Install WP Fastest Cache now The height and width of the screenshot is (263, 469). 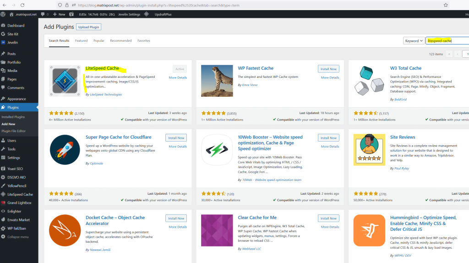pos(328,69)
